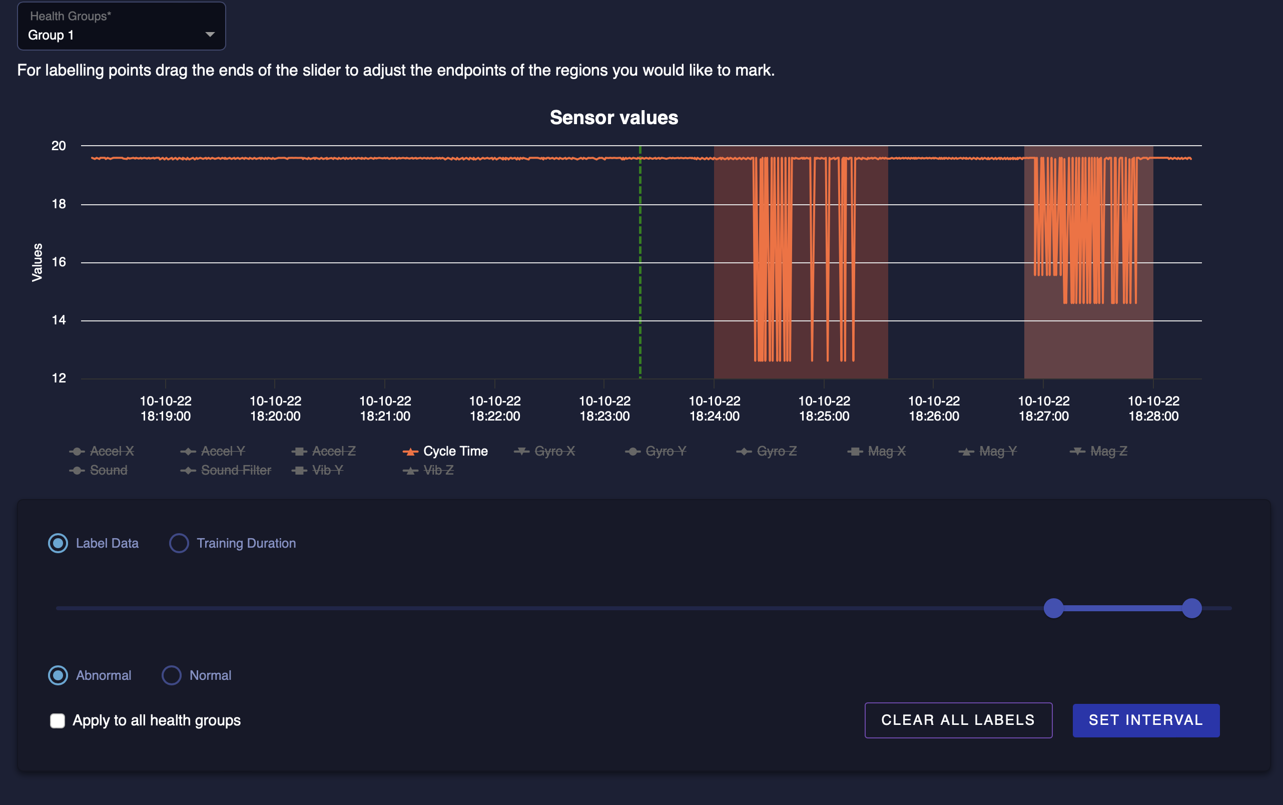Show the Mag Z series label

coord(1109,452)
